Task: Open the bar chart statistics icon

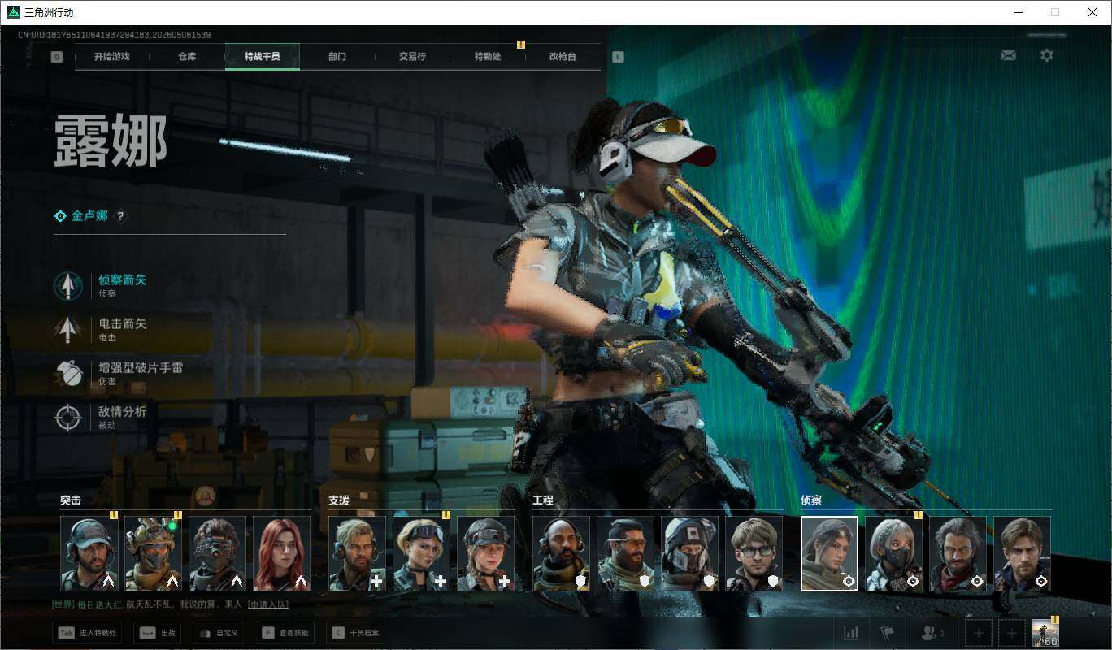Action: coord(851,633)
